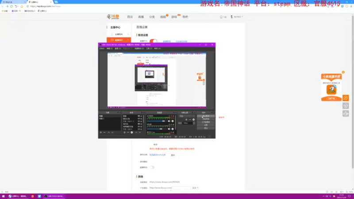This screenshot has width=354, height=199.
Task: Move selected scene up in OBS
Action: click(108, 132)
